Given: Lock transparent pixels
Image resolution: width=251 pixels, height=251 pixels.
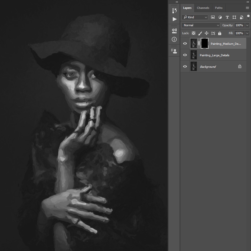Looking at the screenshot, I should [193, 33].
